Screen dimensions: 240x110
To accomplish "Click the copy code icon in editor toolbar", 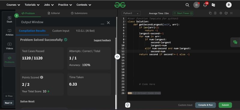I will (210, 13).
